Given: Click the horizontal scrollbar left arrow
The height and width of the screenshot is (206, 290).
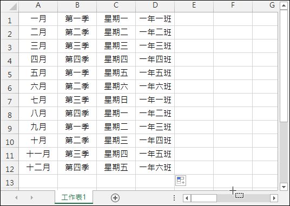Looking at the screenshot, I should (187, 198).
